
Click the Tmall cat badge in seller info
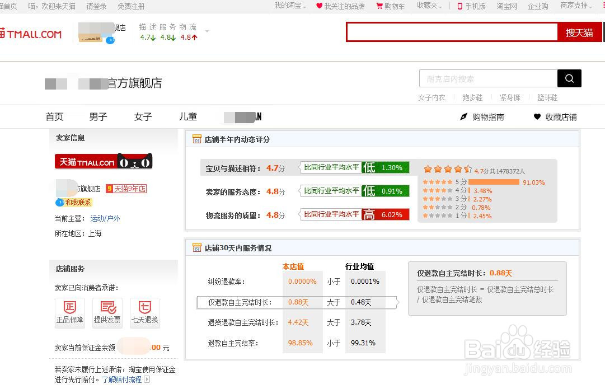click(x=104, y=161)
